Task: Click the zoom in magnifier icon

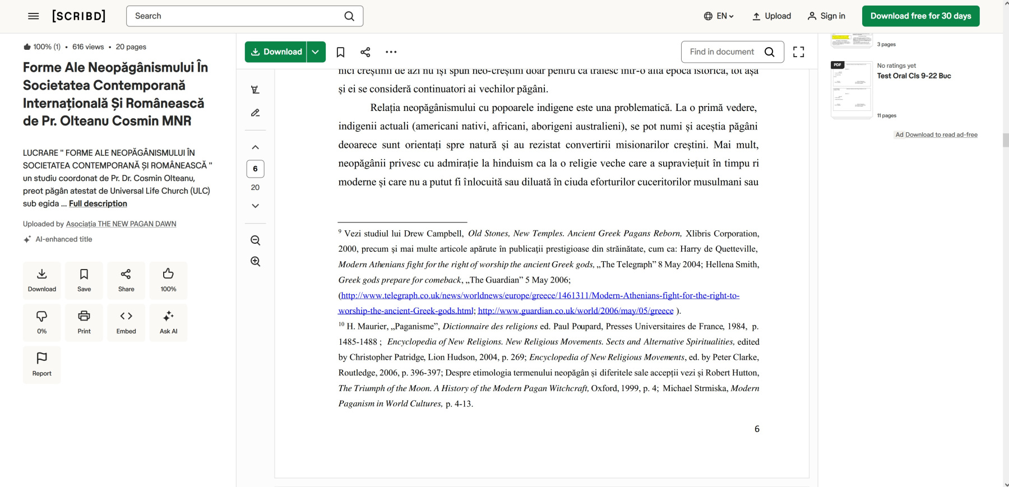Action: tap(255, 262)
